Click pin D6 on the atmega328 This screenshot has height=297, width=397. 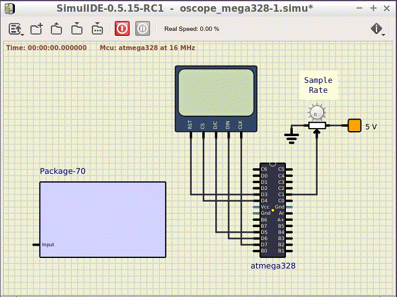click(x=256, y=238)
